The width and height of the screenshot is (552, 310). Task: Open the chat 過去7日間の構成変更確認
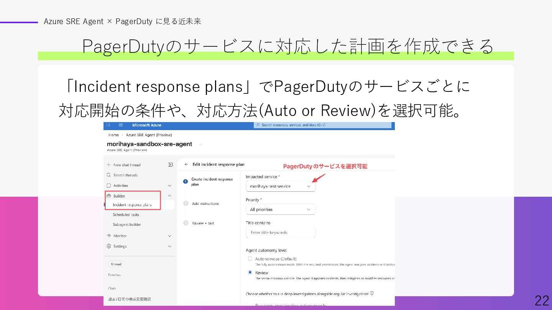pyautogui.click(x=130, y=299)
